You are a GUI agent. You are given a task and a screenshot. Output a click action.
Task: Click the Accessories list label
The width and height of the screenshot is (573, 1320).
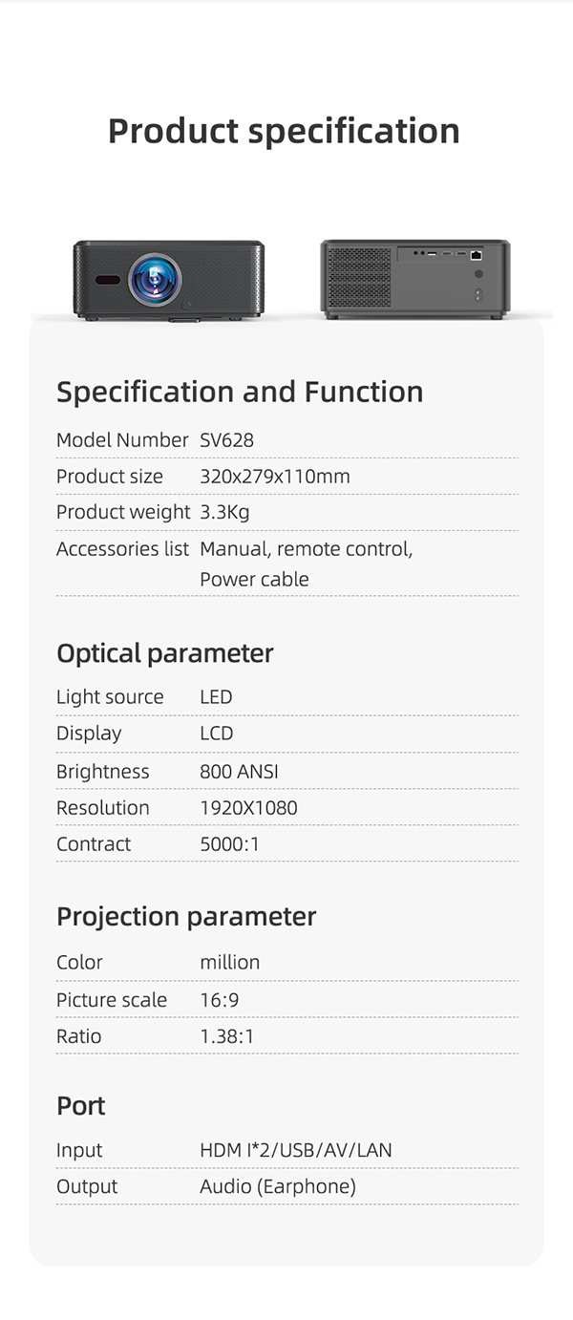pos(122,549)
